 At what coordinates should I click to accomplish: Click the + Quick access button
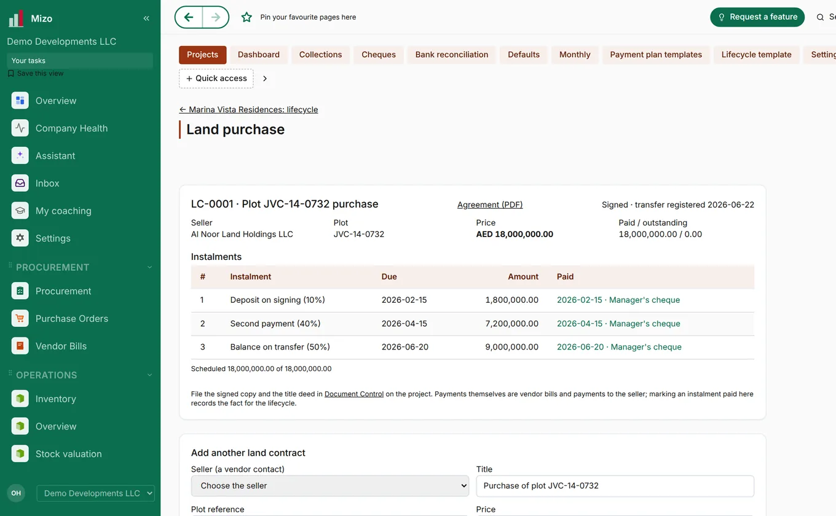click(216, 79)
